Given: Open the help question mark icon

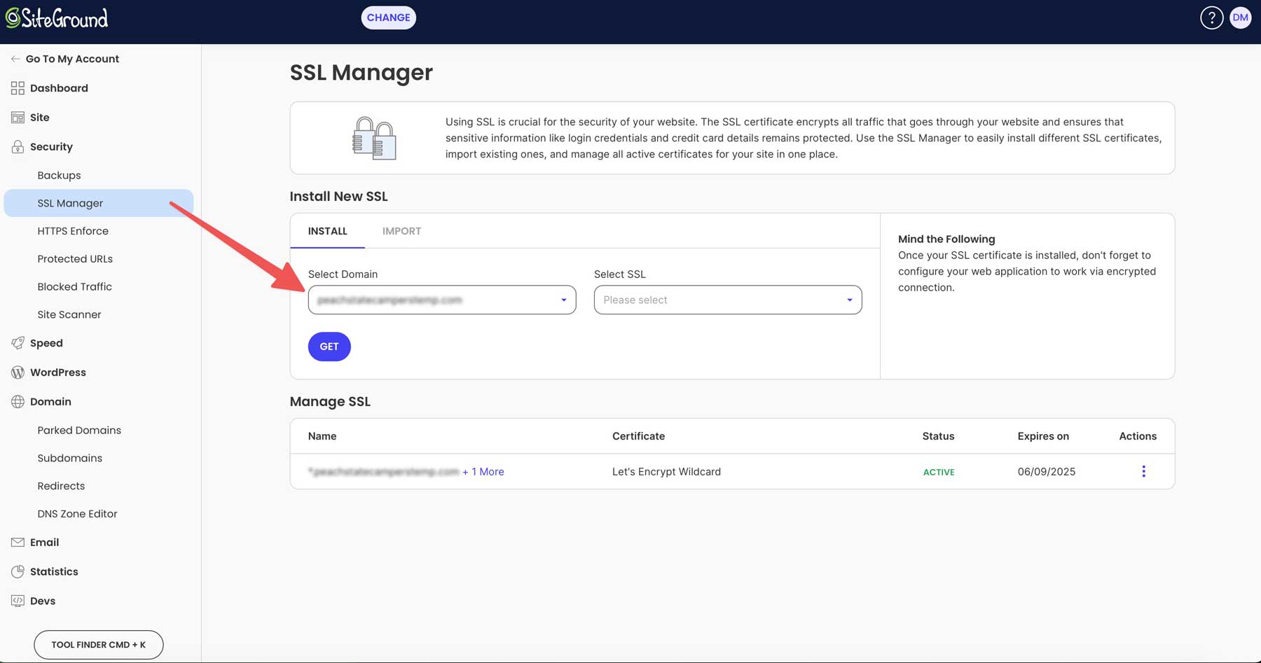Looking at the screenshot, I should (1211, 18).
